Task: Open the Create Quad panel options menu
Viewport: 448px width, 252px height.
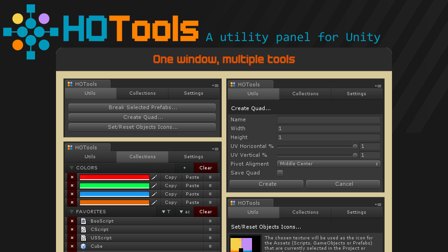Action: pyautogui.click(x=378, y=86)
